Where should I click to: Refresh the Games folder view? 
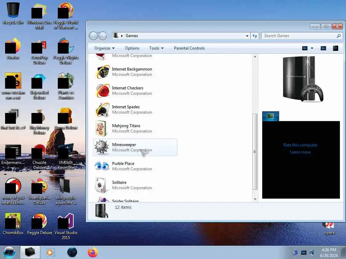tap(255, 36)
